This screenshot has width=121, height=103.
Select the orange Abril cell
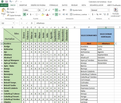point(89,44)
